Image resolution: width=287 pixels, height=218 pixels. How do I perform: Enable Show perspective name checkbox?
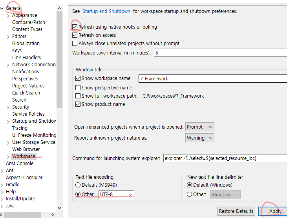[x=78, y=88]
